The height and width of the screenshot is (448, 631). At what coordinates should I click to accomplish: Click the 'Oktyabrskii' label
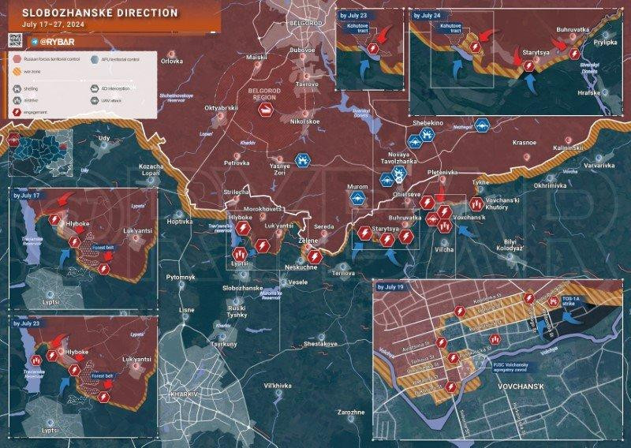222,108
